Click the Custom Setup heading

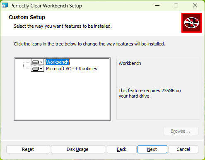(x=27, y=17)
